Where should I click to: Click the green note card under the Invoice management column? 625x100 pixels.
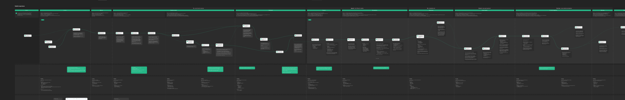click(547, 68)
